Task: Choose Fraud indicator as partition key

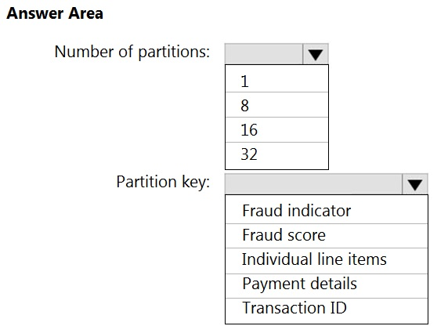Action: point(327,209)
